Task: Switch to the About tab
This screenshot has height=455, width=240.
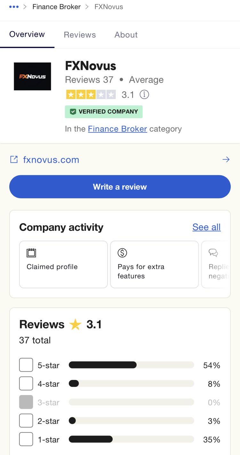Action: click(x=126, y=35)
